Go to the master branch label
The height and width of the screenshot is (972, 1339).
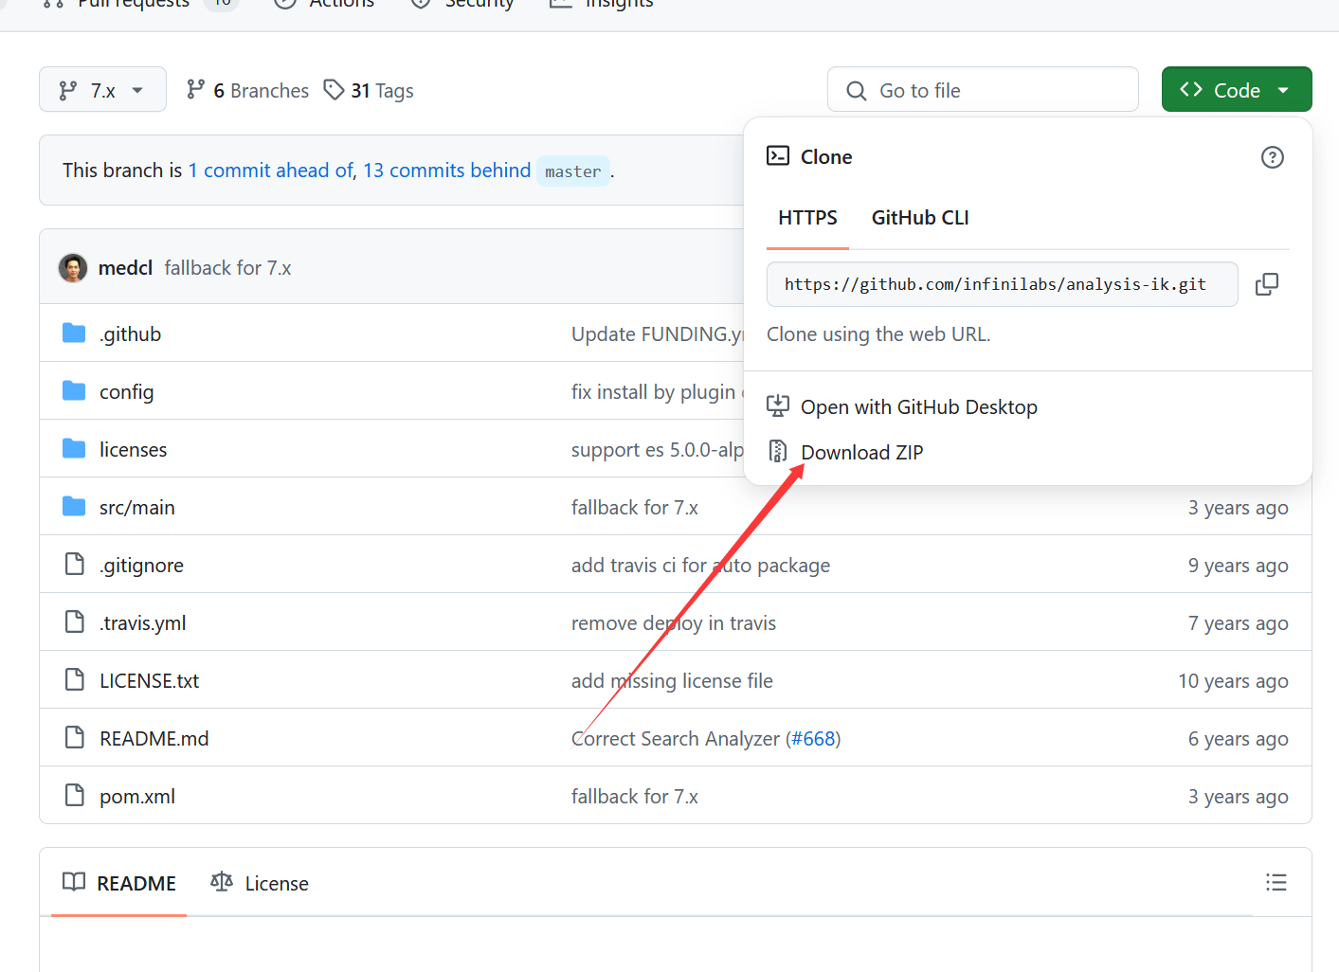573,171
